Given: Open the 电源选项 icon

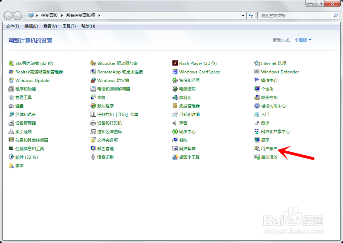Looking at the screenshot, I should coord(175,89).
